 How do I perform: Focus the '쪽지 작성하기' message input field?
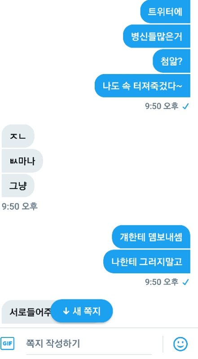(x=89, y=344)
